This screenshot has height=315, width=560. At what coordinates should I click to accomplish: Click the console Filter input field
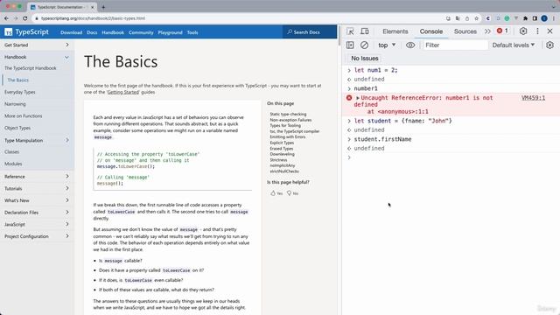455,45
